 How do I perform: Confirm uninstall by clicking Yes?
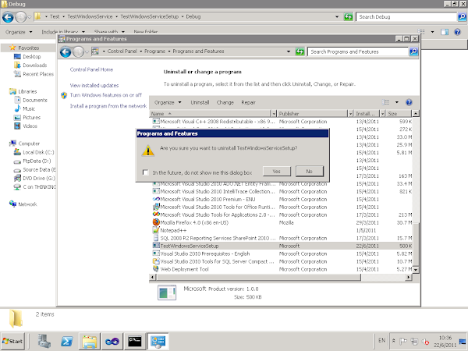tap(276, 172)
